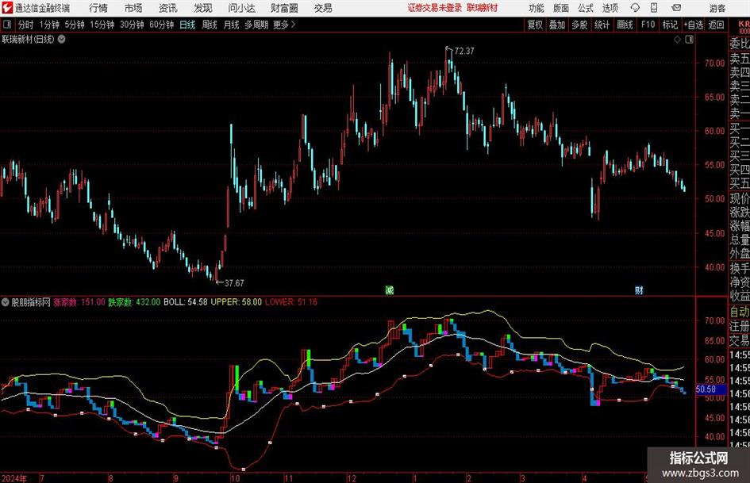Click the 证券交易未登录 login link

(435, 8)
